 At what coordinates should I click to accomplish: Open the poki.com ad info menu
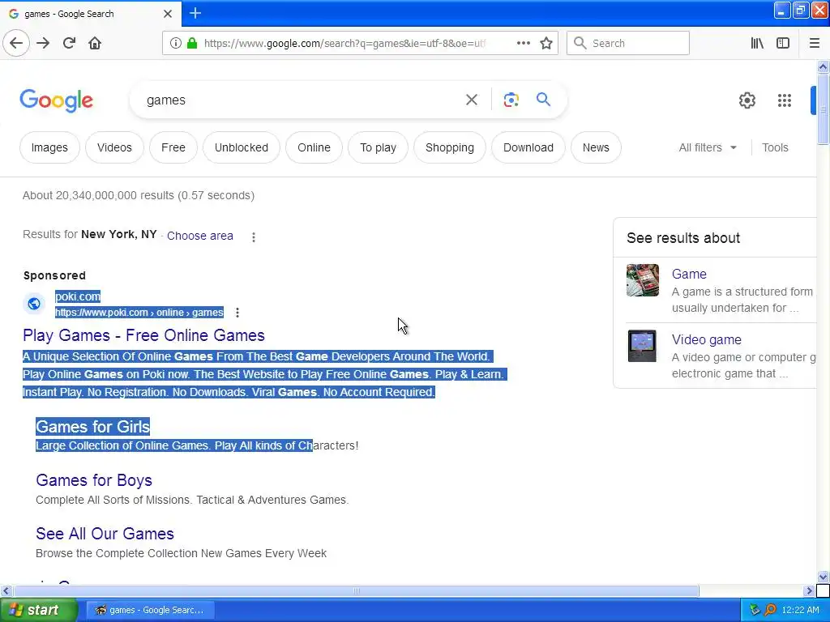(237, 313)
